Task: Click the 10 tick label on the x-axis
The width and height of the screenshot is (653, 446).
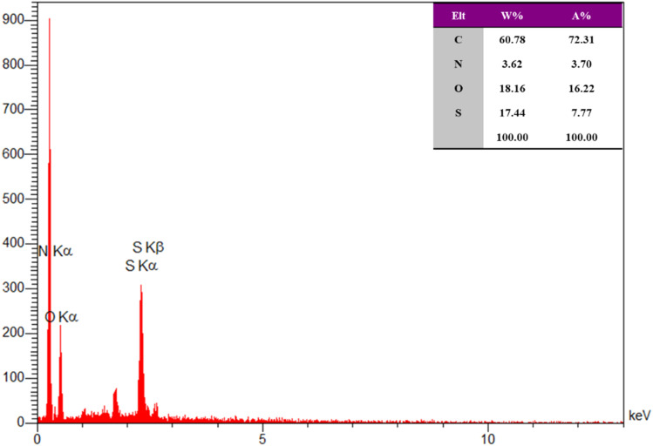Action: 487,439
